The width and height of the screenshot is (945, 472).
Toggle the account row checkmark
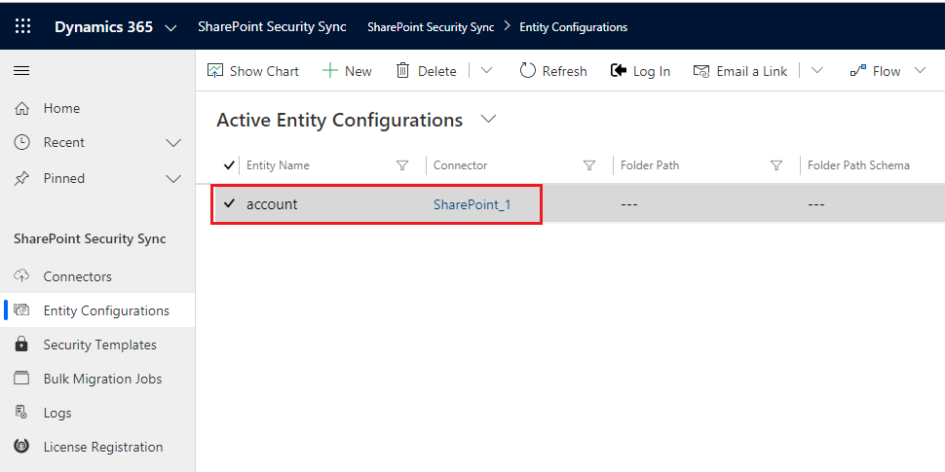[x=229, y=203]
